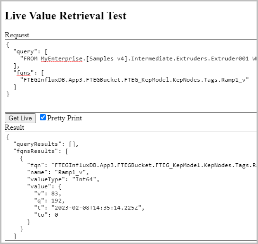258x244 pixels.
Task: Click the "value": { line
Action: pos(44,186)
